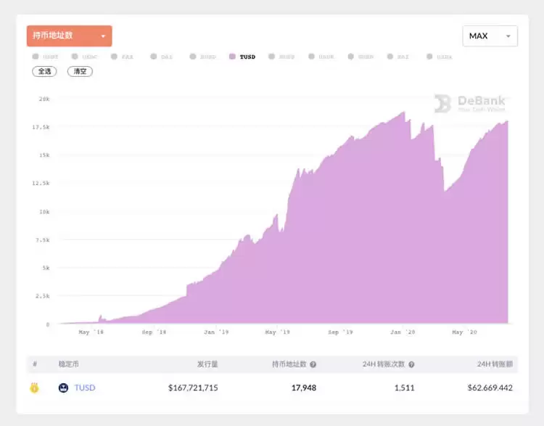Click the white arrow on the orange dropdown
The image size is (544, 426).
coord(103,36)
